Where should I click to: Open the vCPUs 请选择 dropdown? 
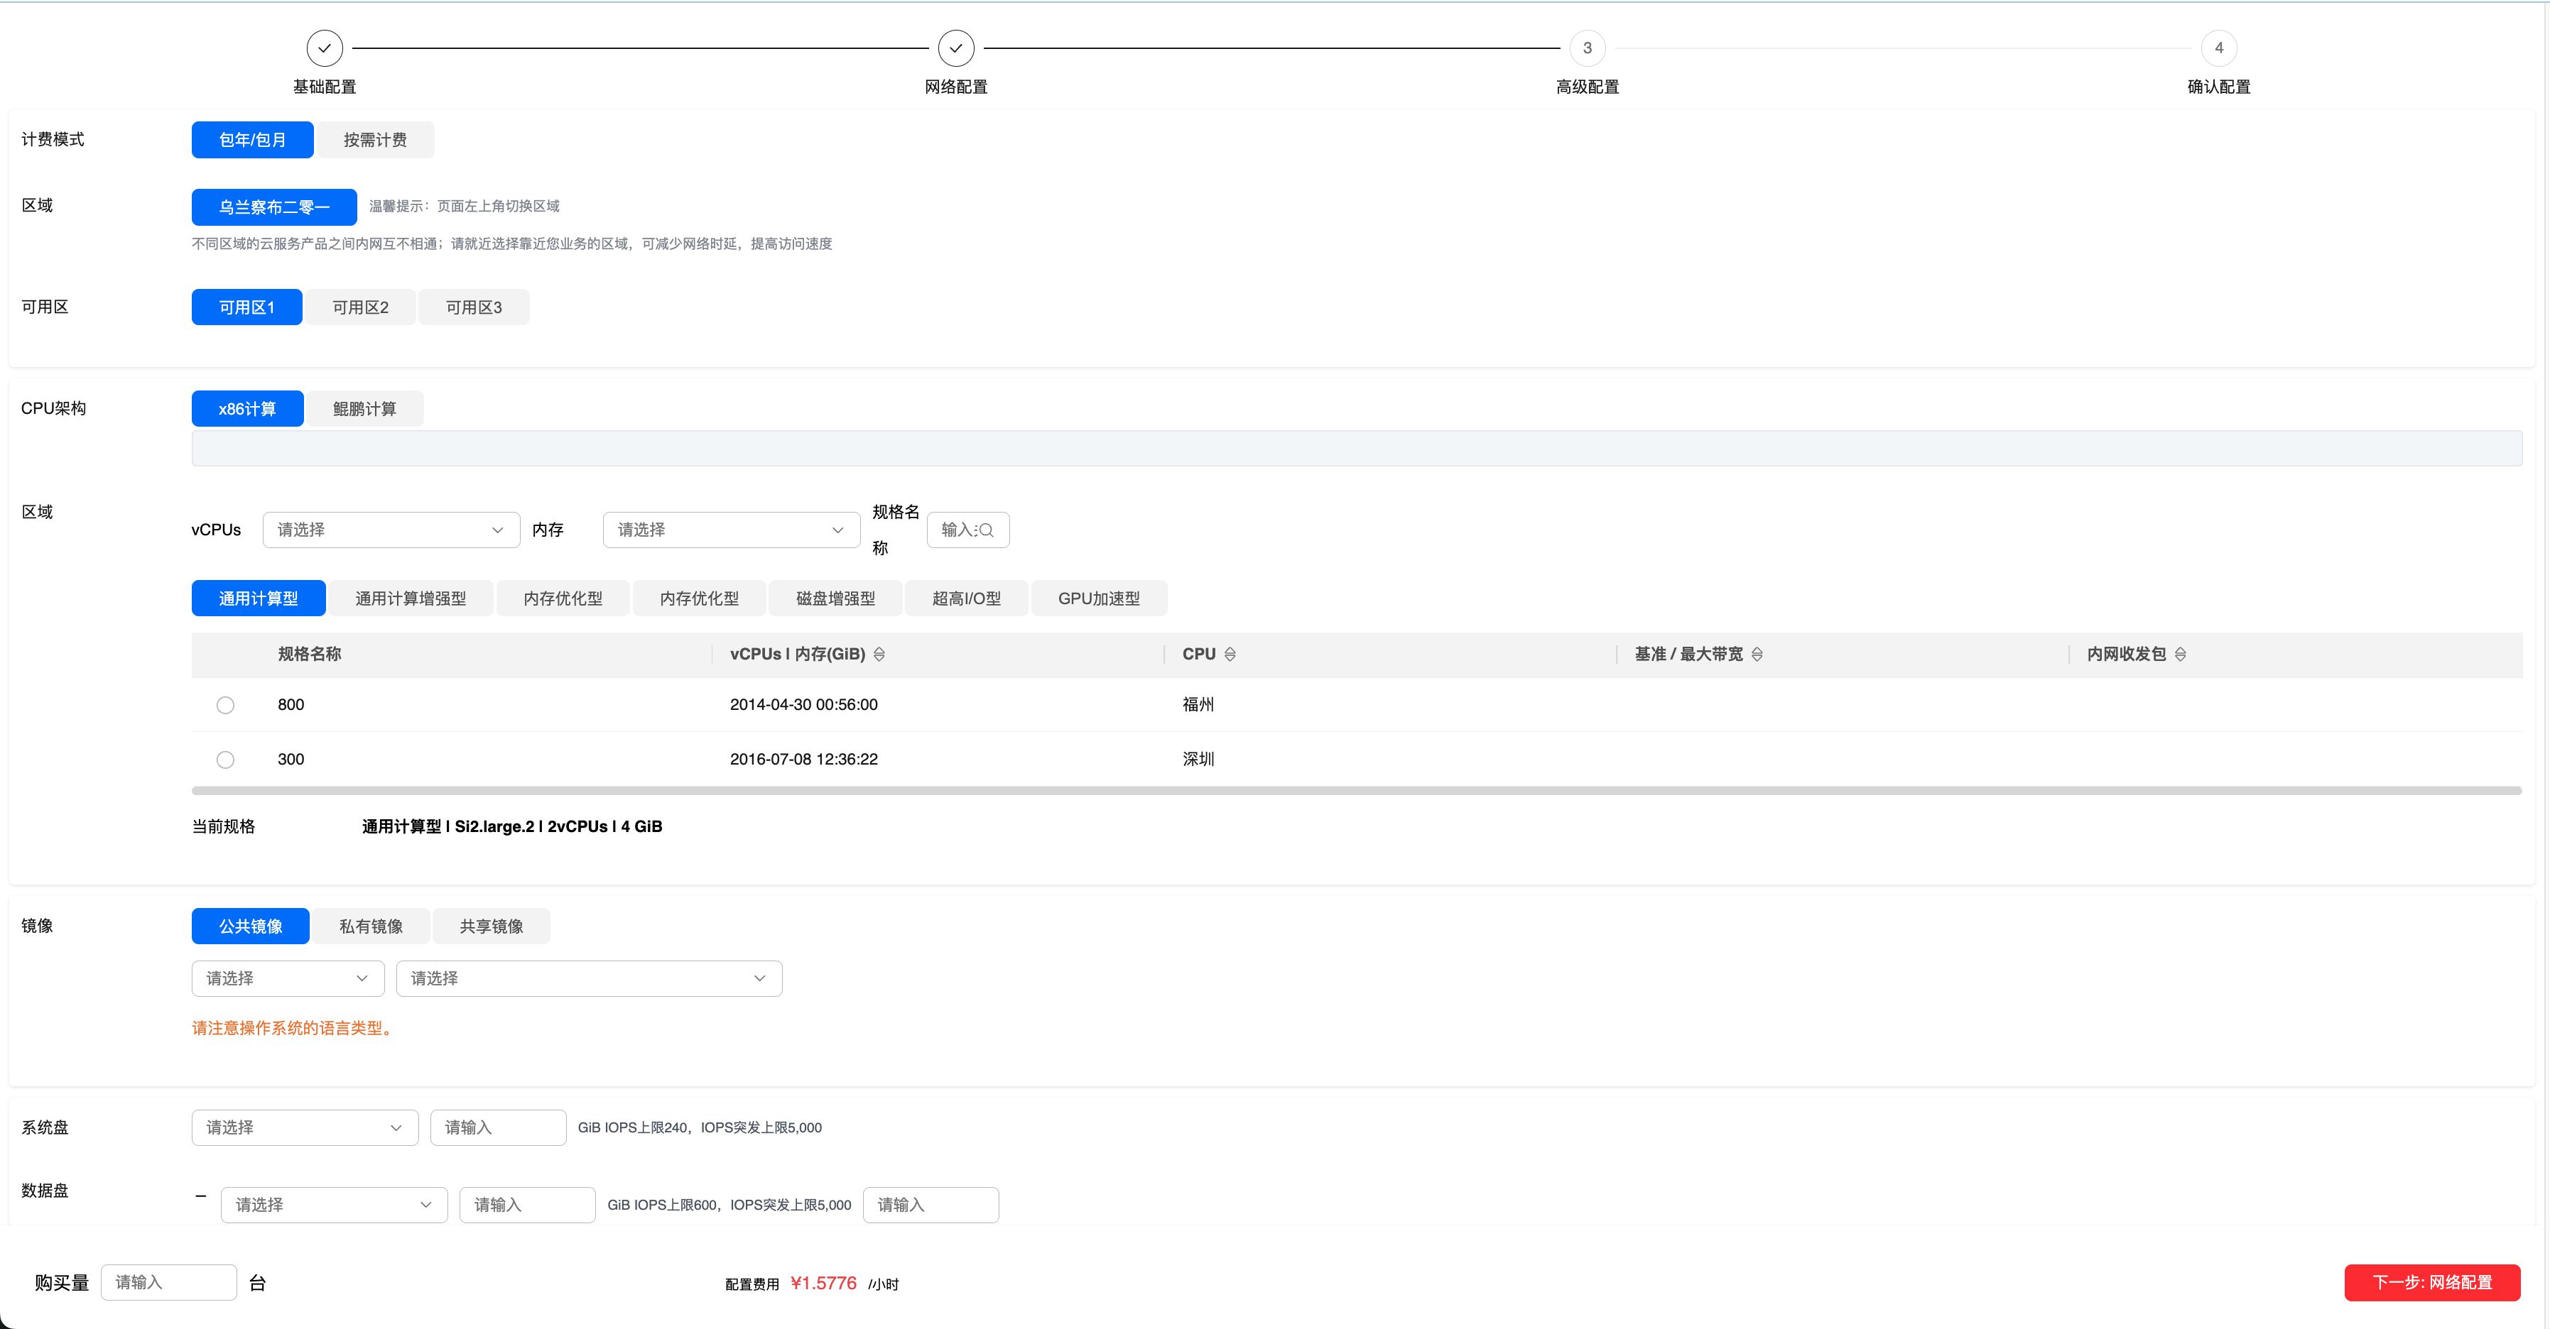390,530
